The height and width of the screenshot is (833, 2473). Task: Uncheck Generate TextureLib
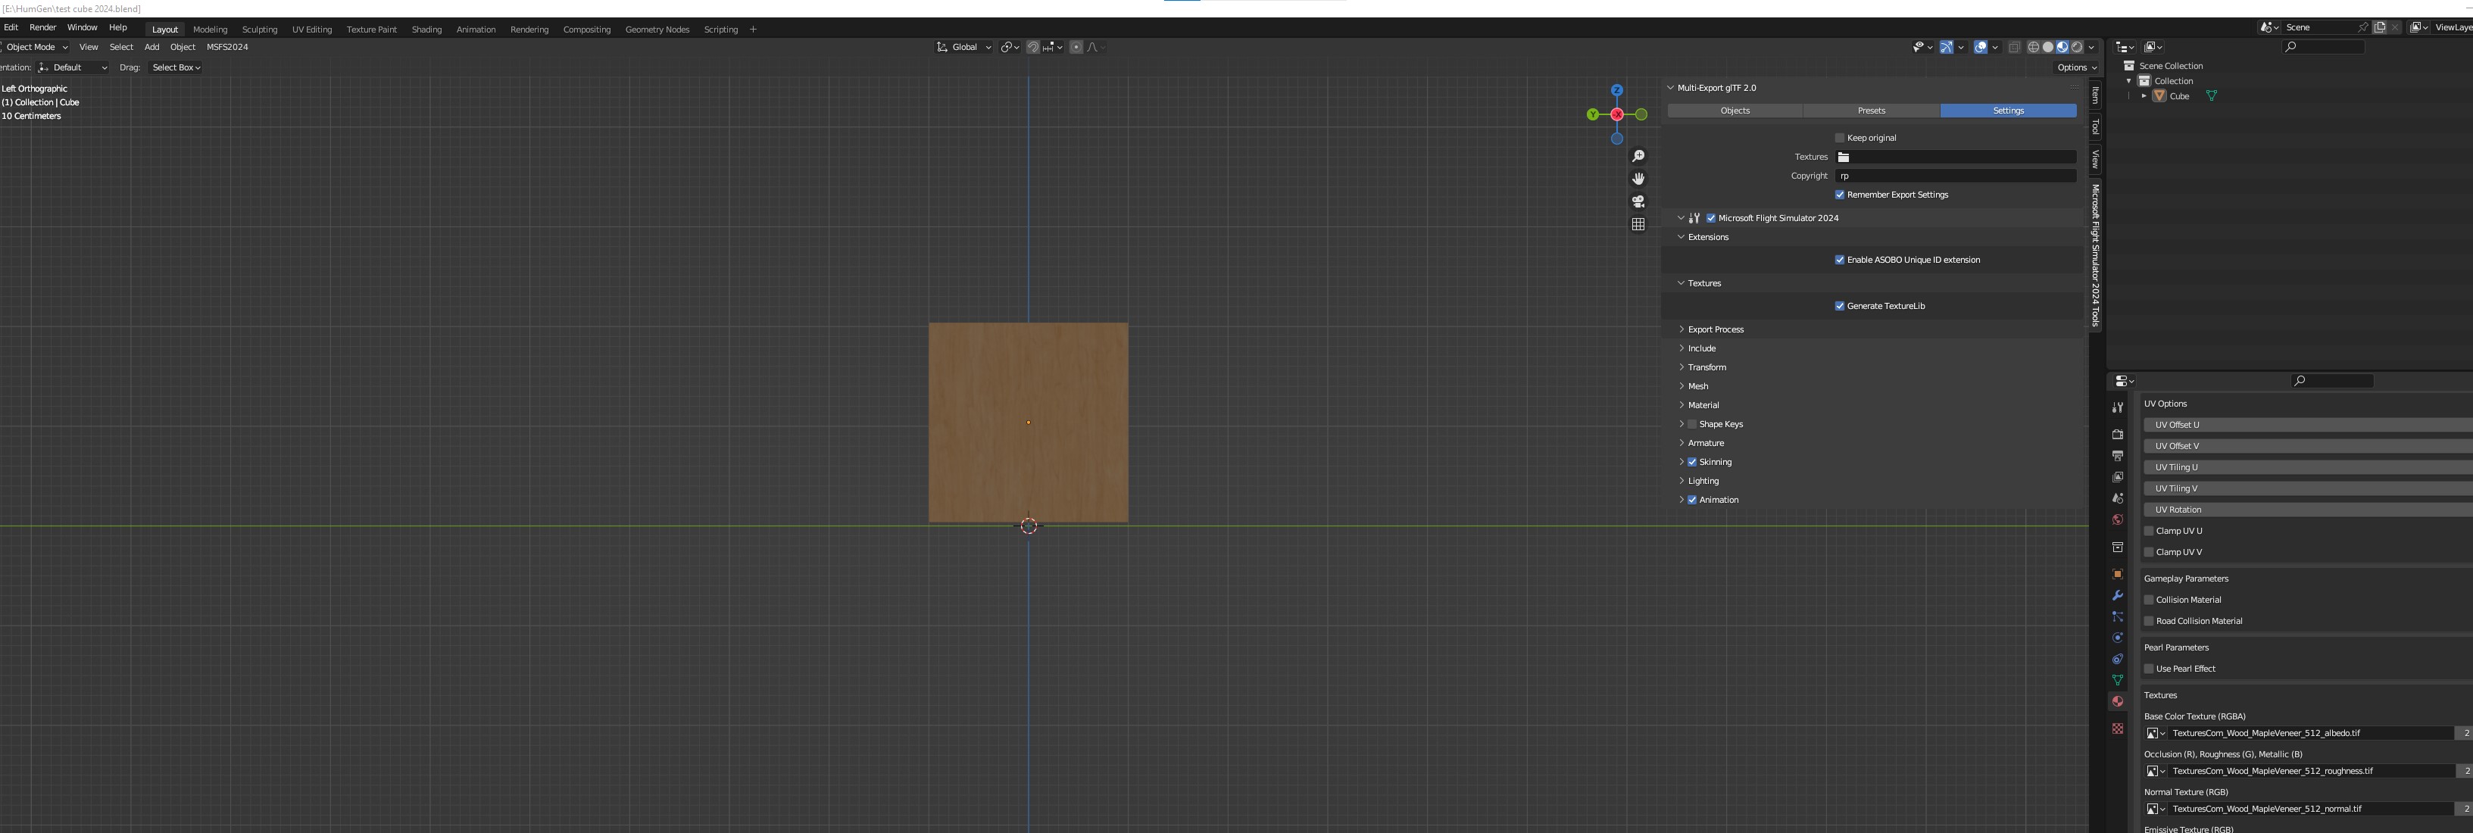click(1839, 306)
